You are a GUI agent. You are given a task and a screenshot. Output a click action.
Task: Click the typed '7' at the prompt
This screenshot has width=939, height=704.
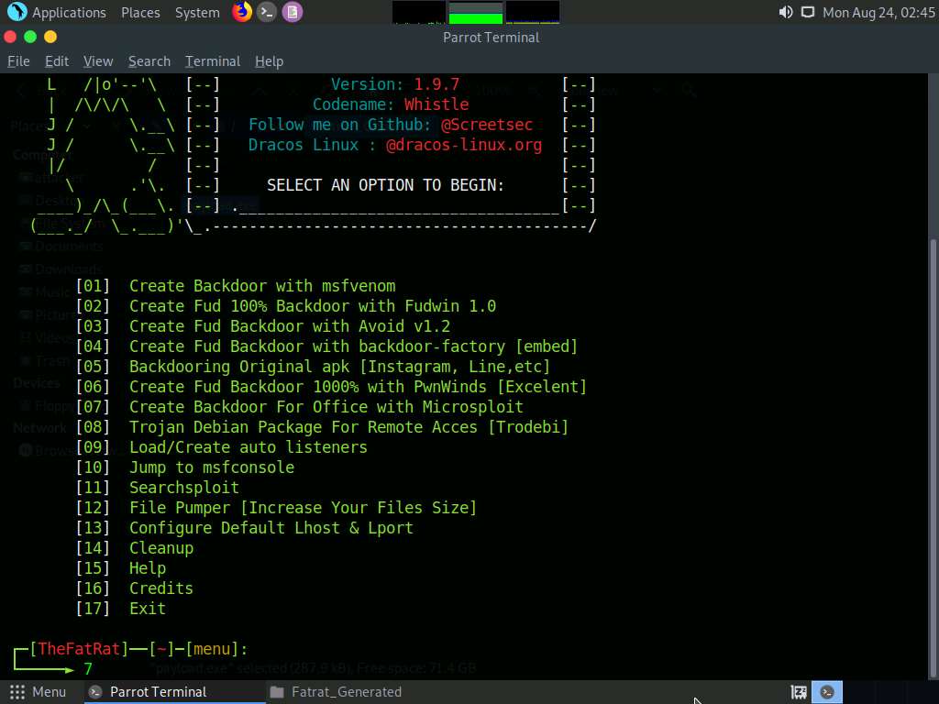(88, 669)
